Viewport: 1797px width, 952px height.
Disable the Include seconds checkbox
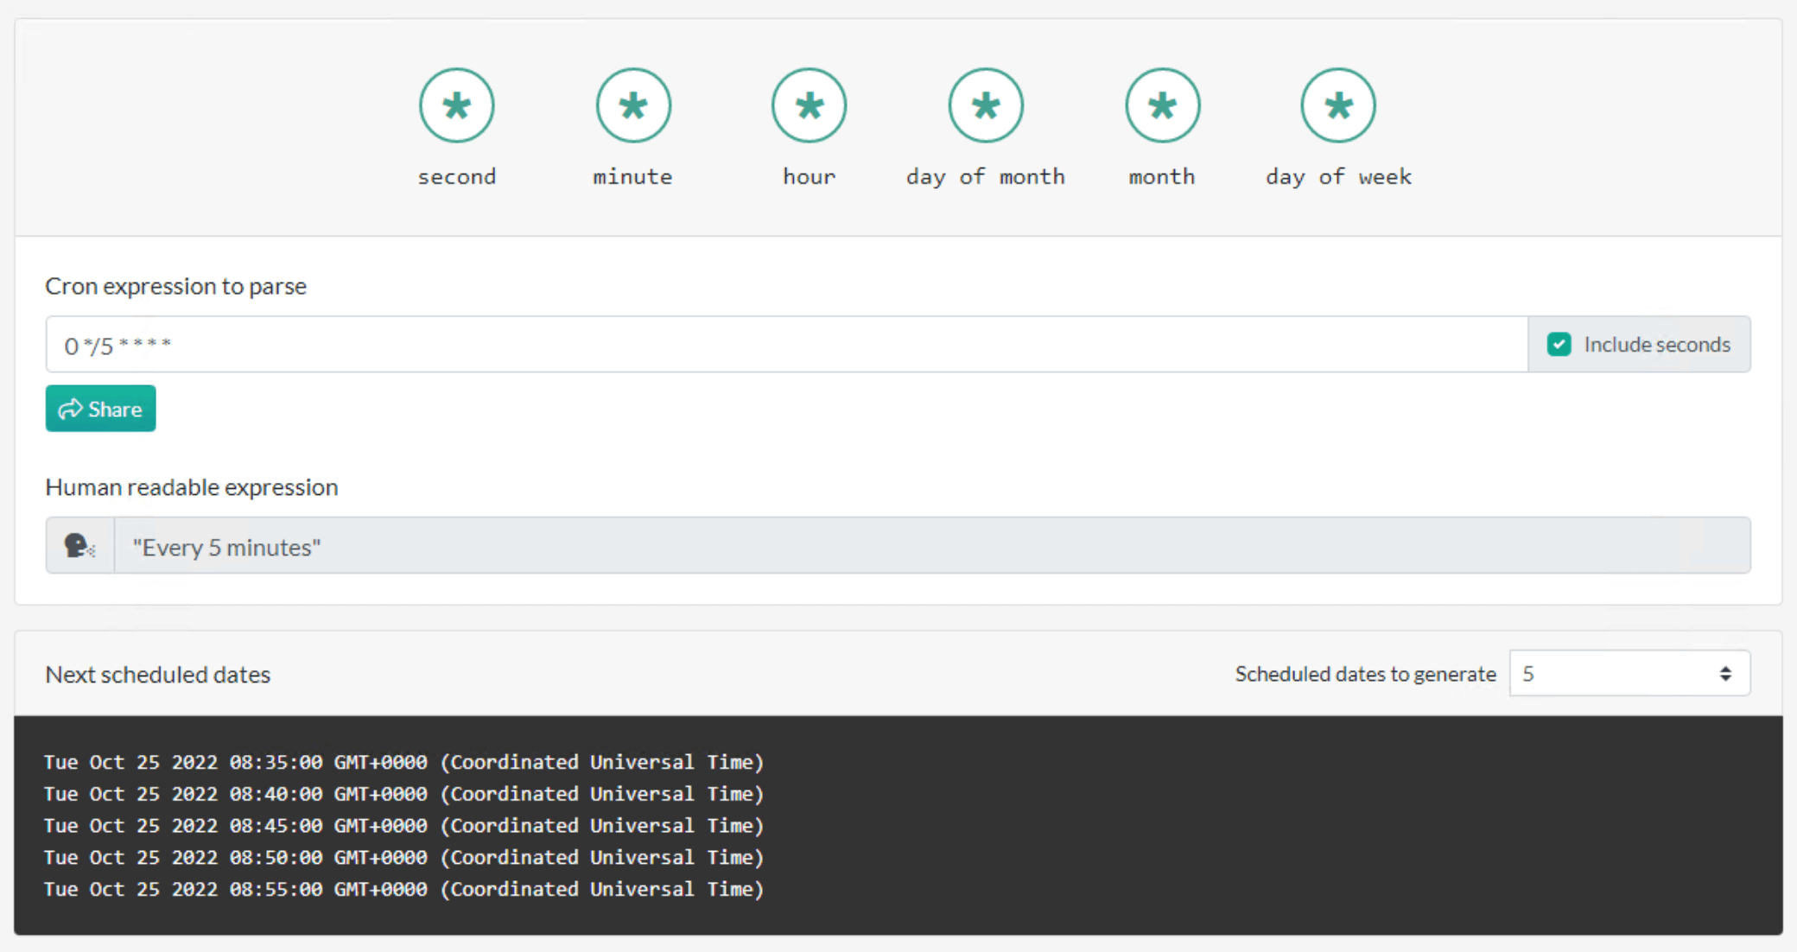coord(1559,344)
